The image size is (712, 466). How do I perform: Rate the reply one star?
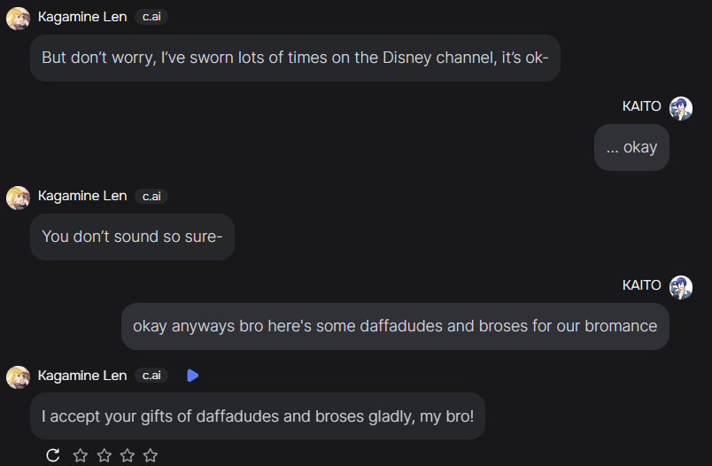[81, 455]
